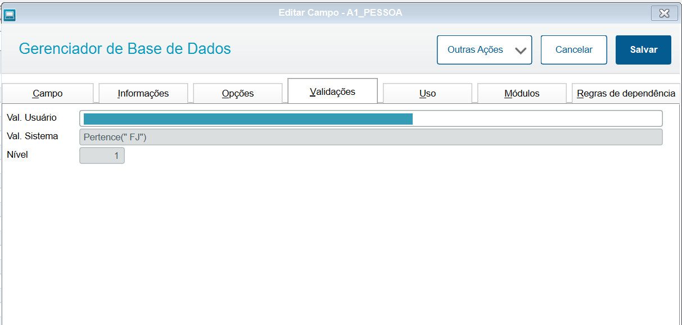This screenshot has height=325, width=682.
Task: Open the Informações tab
Action: pyautogui.click(x=143, y=93)
